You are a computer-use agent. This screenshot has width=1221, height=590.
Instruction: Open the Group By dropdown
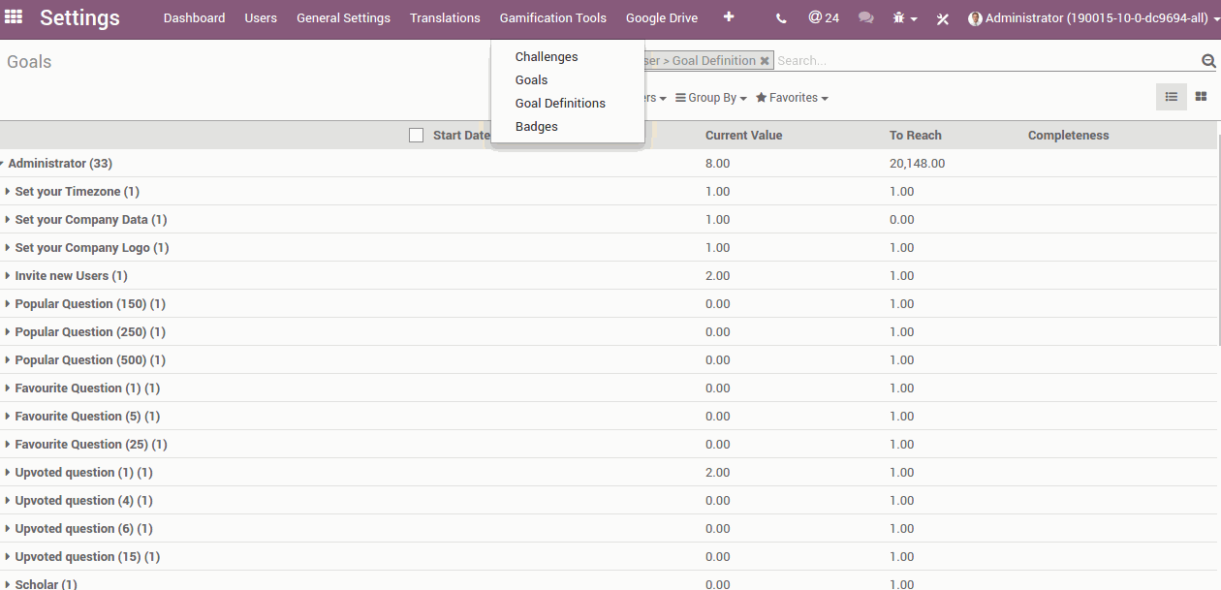(711, 98)
